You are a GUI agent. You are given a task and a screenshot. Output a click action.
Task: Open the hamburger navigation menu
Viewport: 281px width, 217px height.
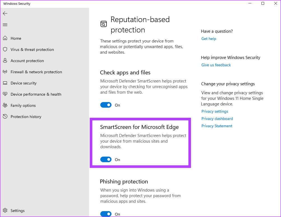click(5, 25)
